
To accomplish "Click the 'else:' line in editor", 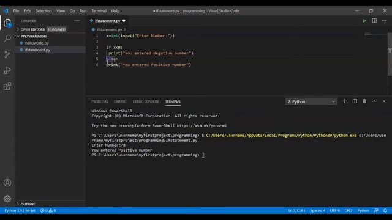I will coord(112,59).
